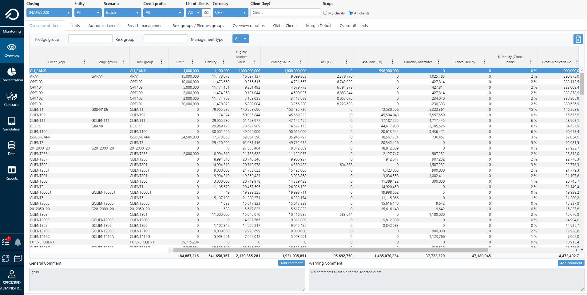This screenshot has height=295, width=587.
Task: Export table with the Excel icon
Action: pos(578,39)
